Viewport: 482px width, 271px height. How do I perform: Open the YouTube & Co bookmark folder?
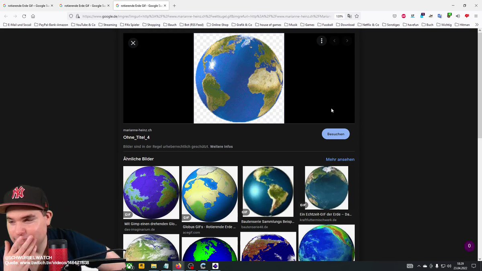point(83,24)
